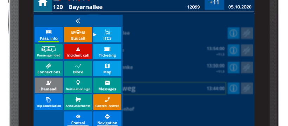Show the Map tile
The image size is (288, 126).
pos(107,68)
